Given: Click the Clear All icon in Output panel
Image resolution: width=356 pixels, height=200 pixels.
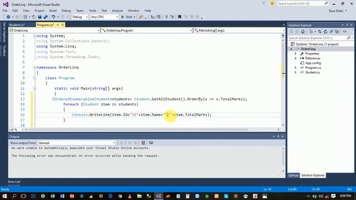Looking at the screenshot, I should pyautogui.click(x=143, y=143).
